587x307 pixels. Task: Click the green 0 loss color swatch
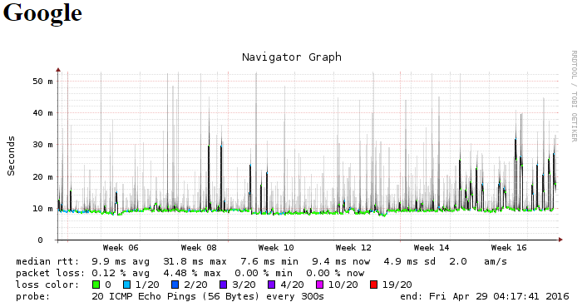click(x=96, y=285)
